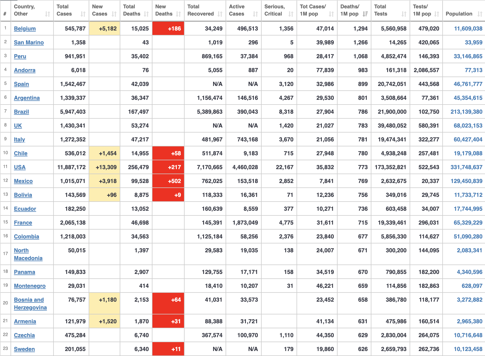Sort by Population using its arrow icon
Image resolution: width=485 pixels, height=356 pixels.
click(480, 14)
